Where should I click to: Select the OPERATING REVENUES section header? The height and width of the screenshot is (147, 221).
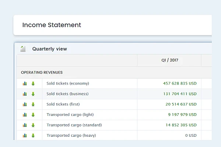tap(42, 72)
